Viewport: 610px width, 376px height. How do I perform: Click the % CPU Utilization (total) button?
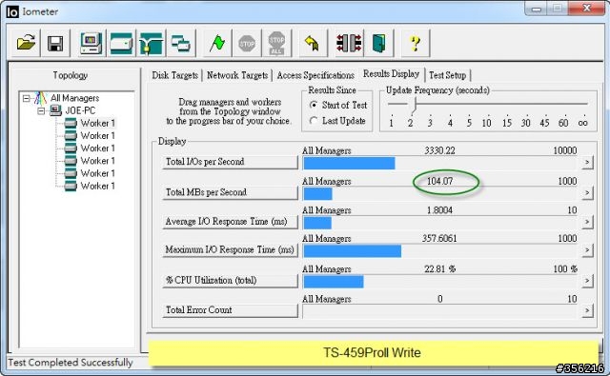[230, 280]
